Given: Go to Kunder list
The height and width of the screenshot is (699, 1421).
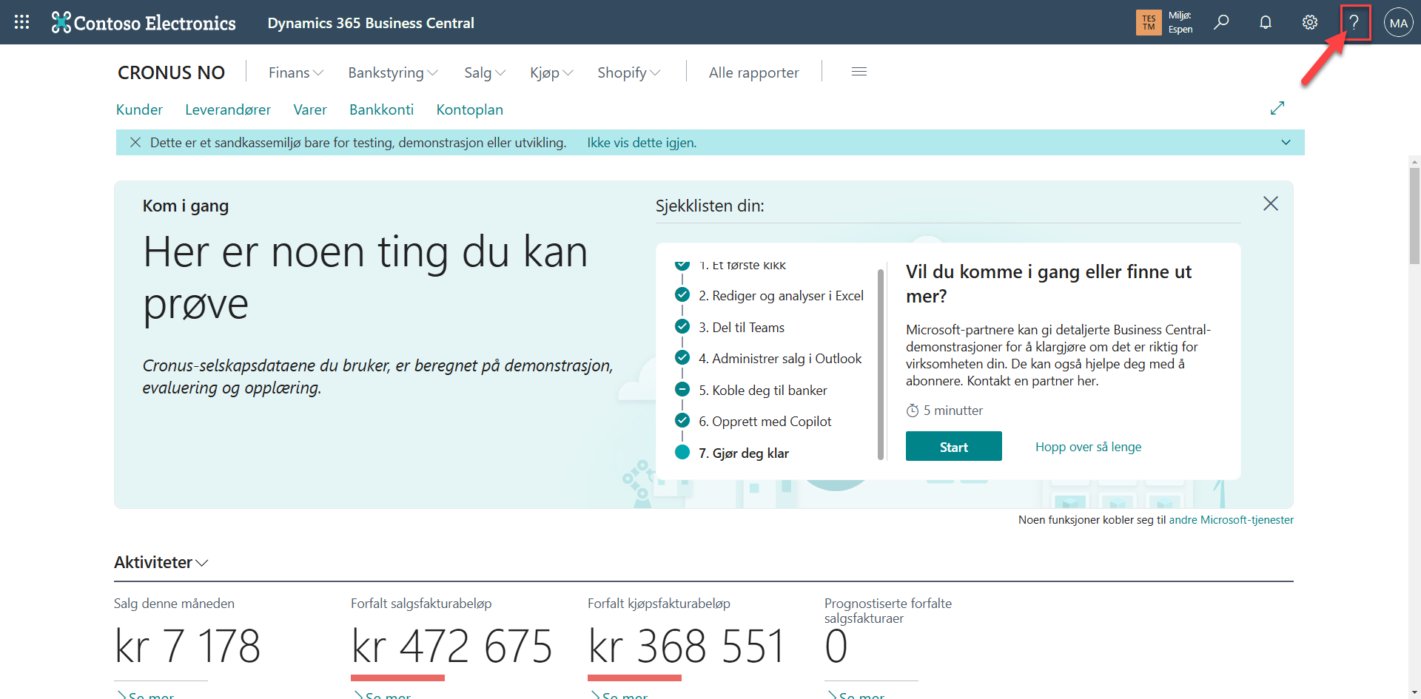Looking at the screenshot, I should (139, 109).
